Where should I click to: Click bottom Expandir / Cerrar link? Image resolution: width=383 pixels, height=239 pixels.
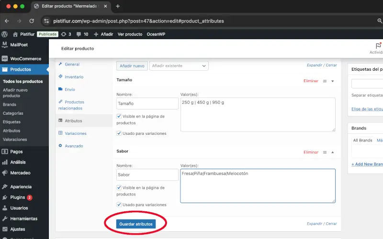click(322, 224)
